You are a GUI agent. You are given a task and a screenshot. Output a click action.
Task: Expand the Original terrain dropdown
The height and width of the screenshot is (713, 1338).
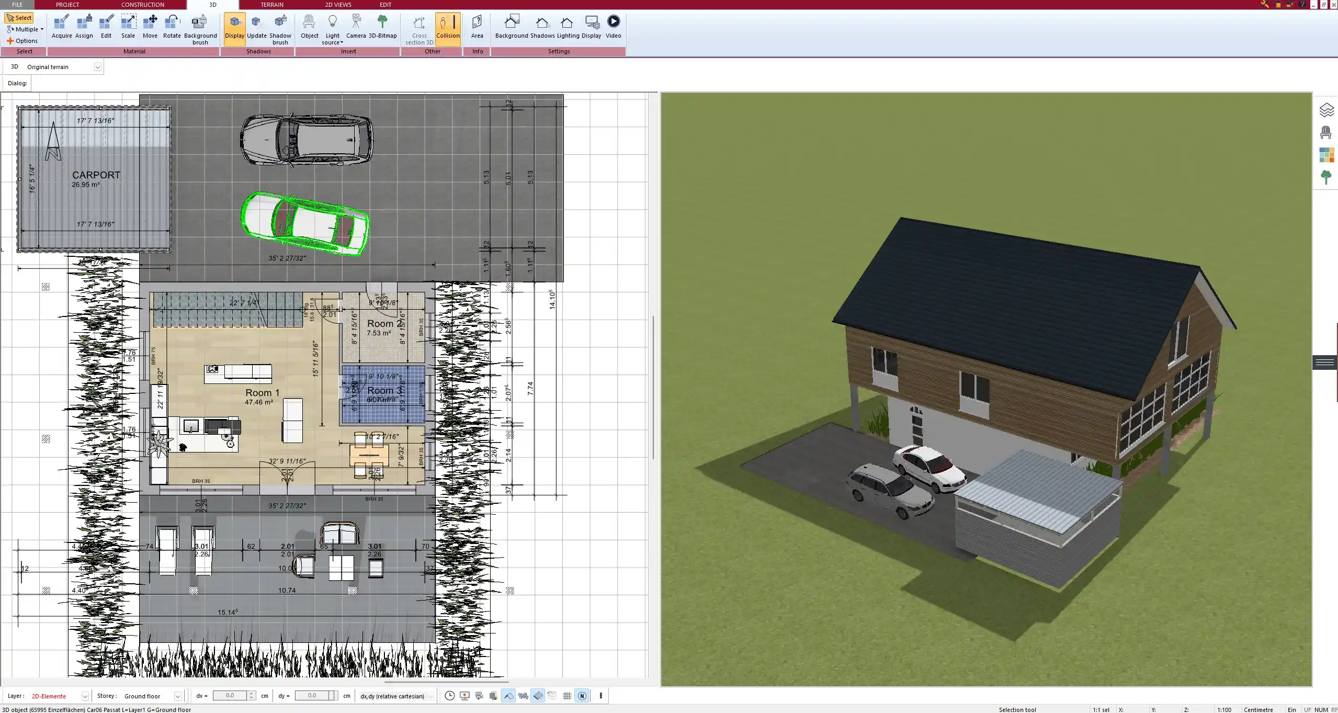click(x=97, y=67)
